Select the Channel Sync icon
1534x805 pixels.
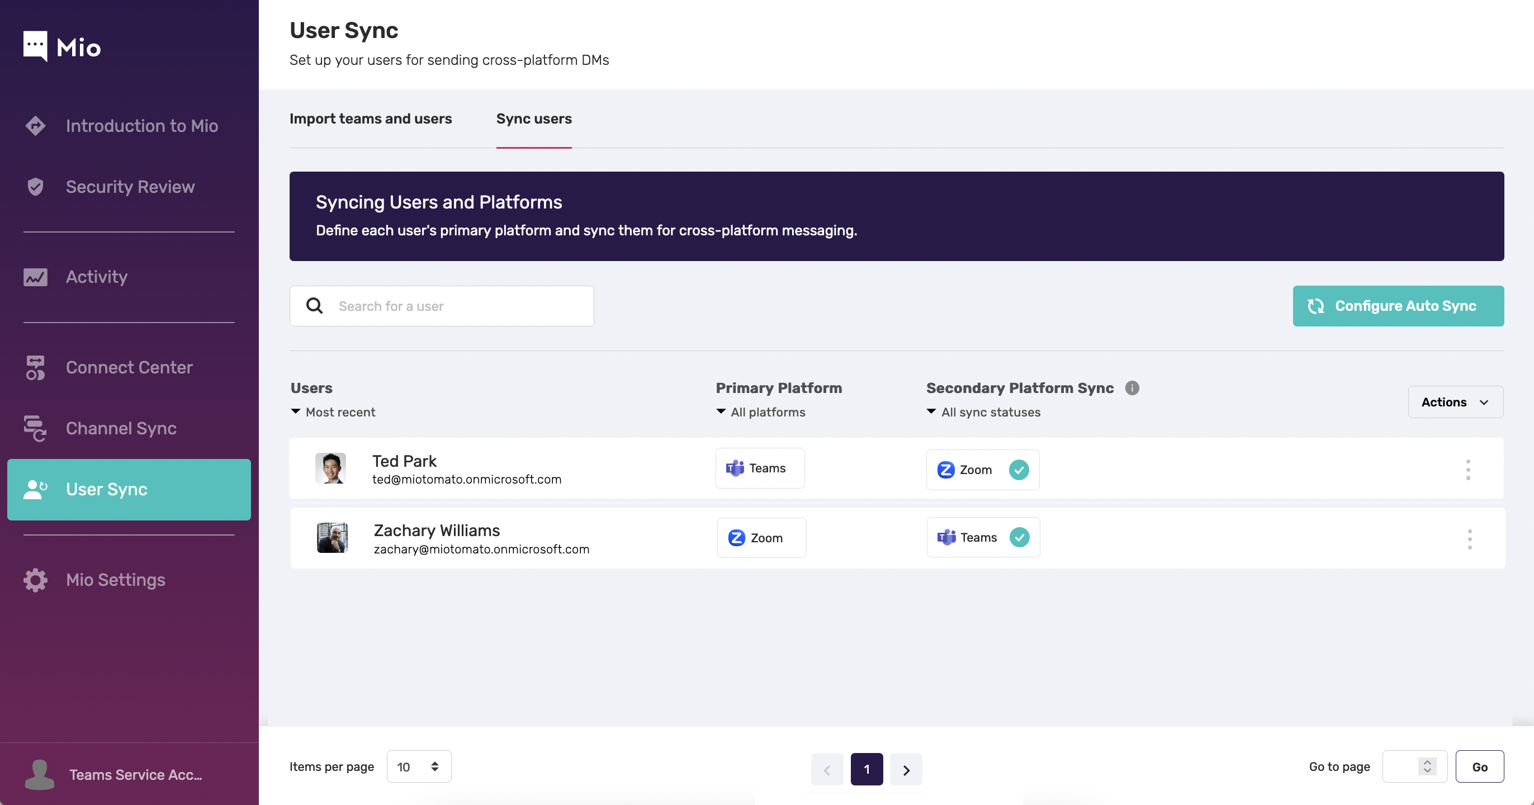35,429
